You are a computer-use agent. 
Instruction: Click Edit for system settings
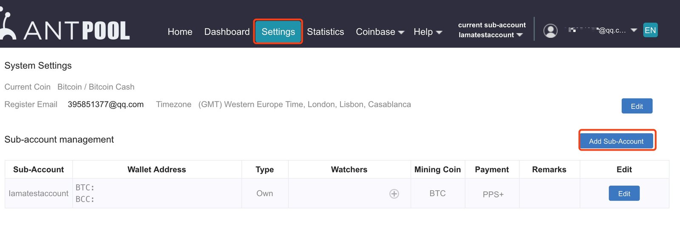[637, 106]
